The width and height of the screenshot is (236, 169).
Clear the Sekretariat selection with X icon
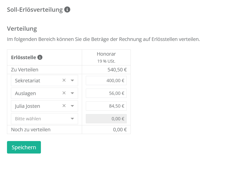point(64,80)
